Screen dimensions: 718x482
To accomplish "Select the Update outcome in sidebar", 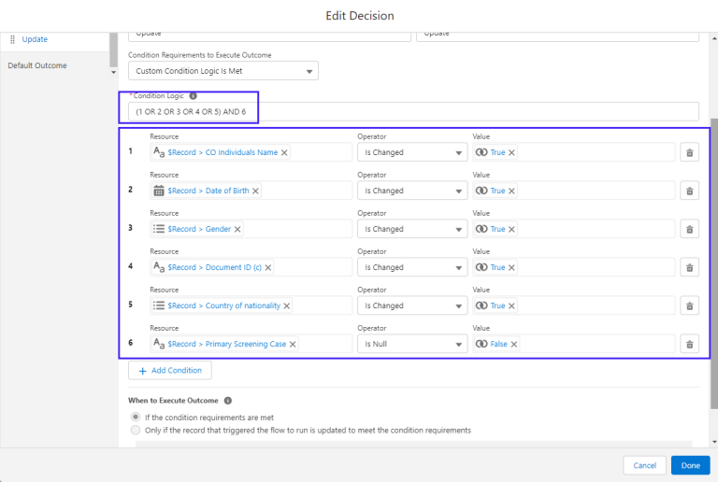I will 35,39.
